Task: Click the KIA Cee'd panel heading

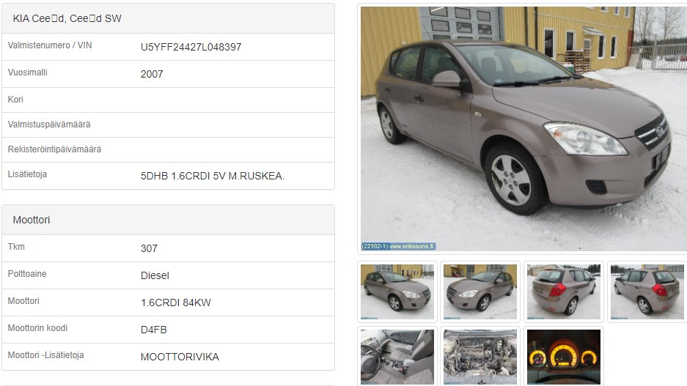Action: pyautogui.click(x=67, y=18)
